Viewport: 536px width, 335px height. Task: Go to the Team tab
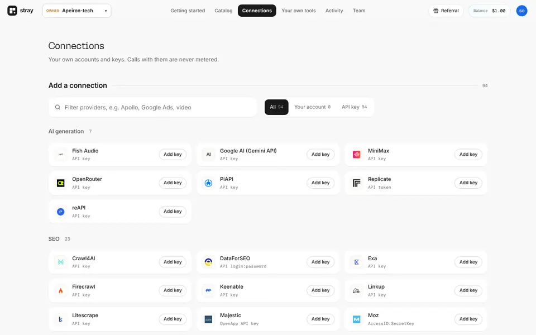(359, 11)
